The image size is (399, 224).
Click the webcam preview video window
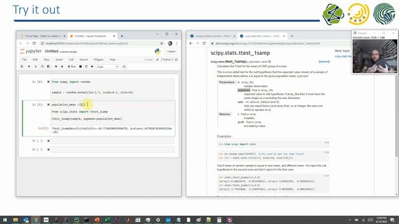click(375, 57)
